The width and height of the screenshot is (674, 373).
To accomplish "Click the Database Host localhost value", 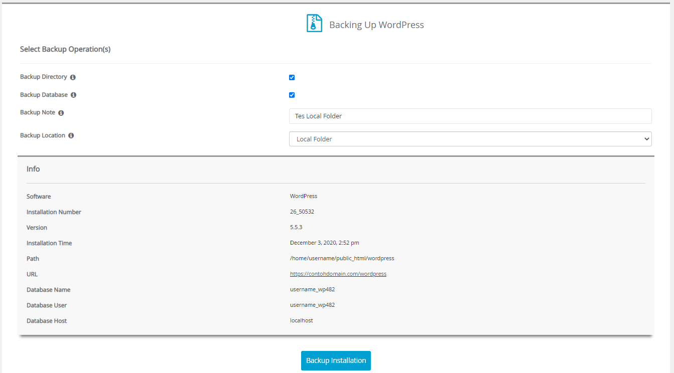I will [x=301, y=320].
